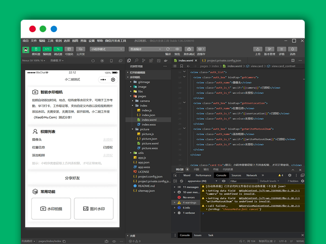
Task: Open the 普通编译 compile mode dropdown
Action: tap(145, 49)
